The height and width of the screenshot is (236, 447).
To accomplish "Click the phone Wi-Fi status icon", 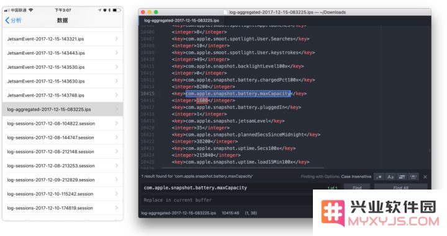I will point(31,10).
